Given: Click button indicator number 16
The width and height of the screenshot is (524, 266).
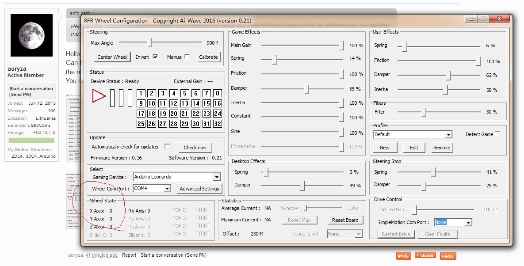Looking at the screenshot, I should (x=217, y=103).
